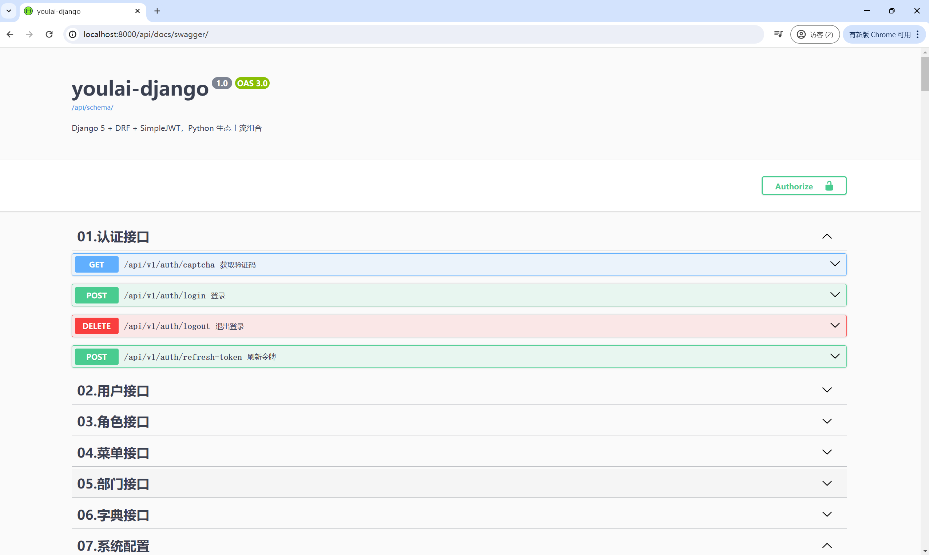Viewport: 929px width, 555px height.
Task: Click the Authorize lock button
Action: click(x=803, y=186)
